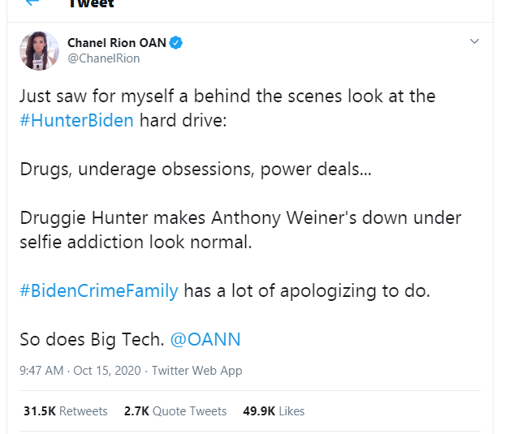Image resolution: width=509 pixels, height=434 pixels.
Task: Click the Tweet page header title
Action: pyautogui.click(x=91, y=4)
